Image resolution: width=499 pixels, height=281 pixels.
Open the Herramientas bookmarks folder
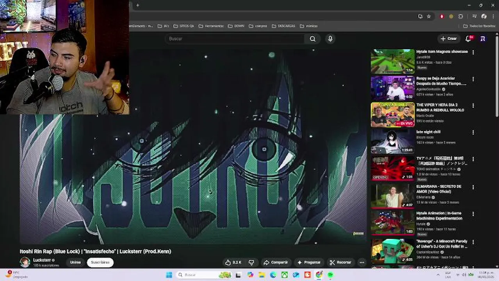(211, 26)
